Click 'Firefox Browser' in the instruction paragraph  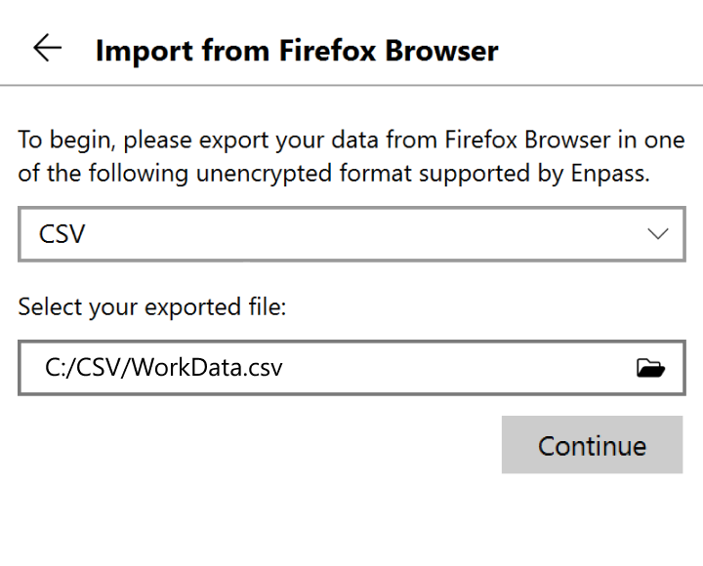pyautogui.click(x=527, y=140)
